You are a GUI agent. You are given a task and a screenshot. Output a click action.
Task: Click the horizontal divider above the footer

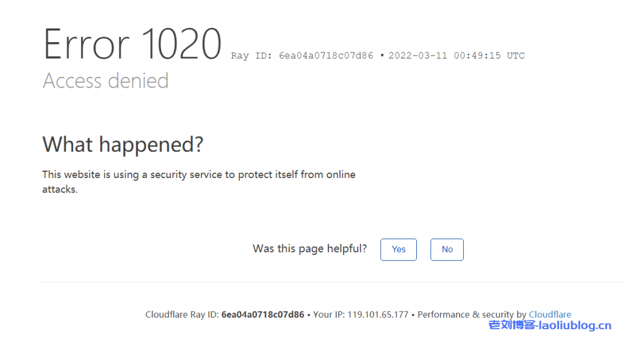click(312, 282)
